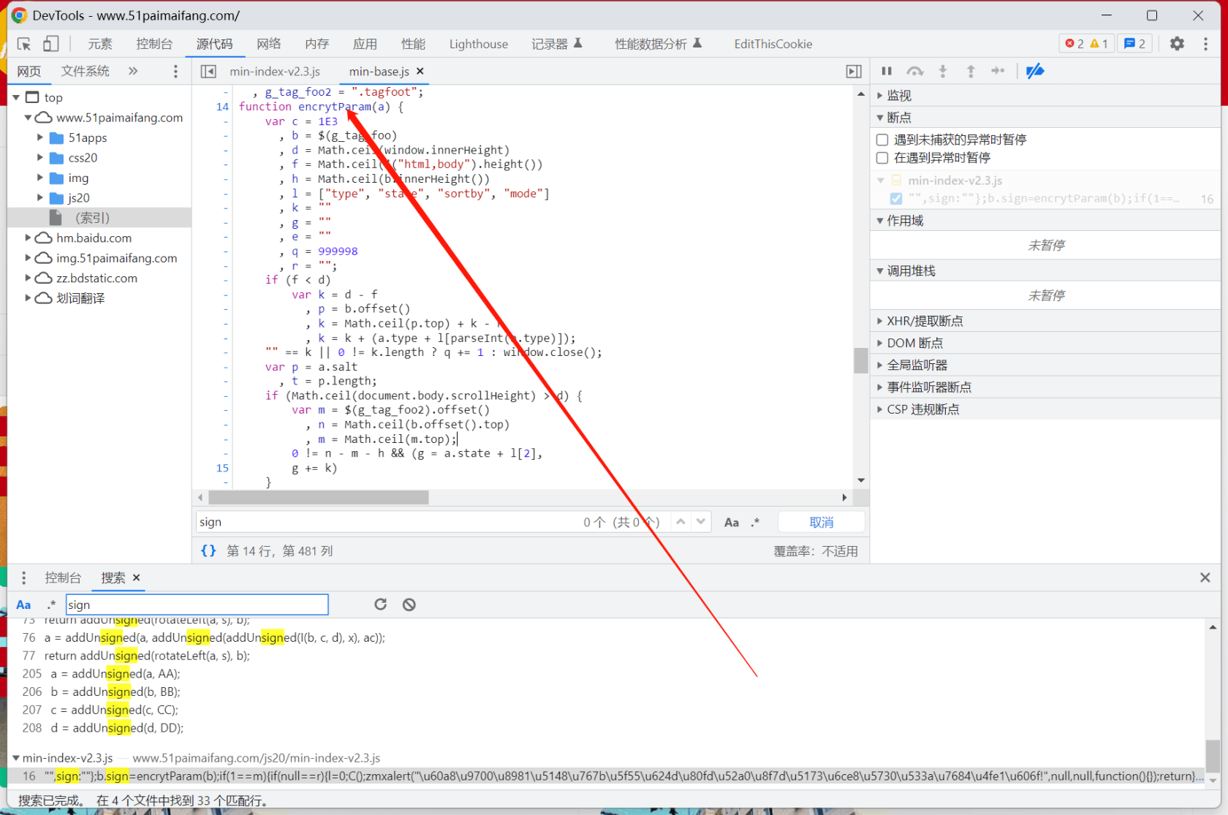Click the error and warning counter badge
This screenshot has height=815, width=1228.
pos(1086,44)
